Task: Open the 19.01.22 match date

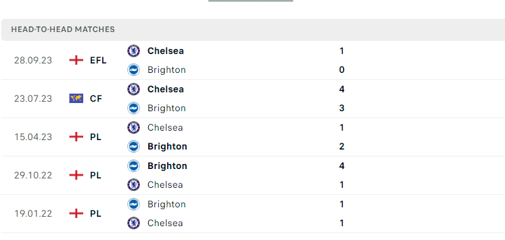Action: pos(33,214)
